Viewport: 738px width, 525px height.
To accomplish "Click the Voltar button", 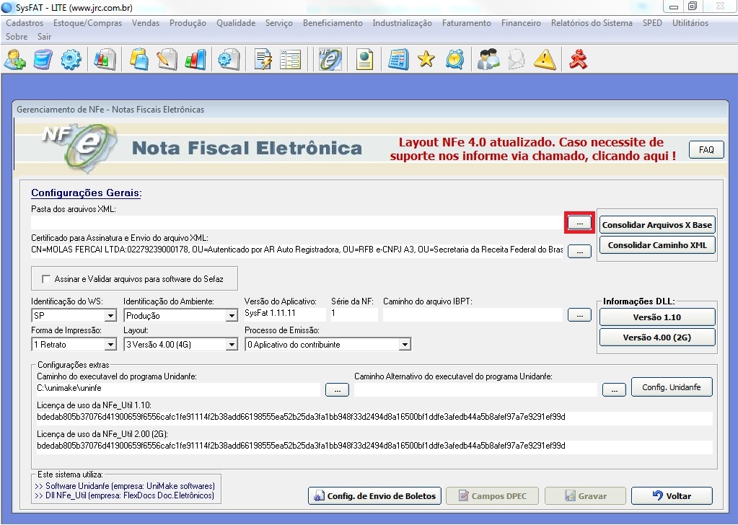I will point(672,496).
